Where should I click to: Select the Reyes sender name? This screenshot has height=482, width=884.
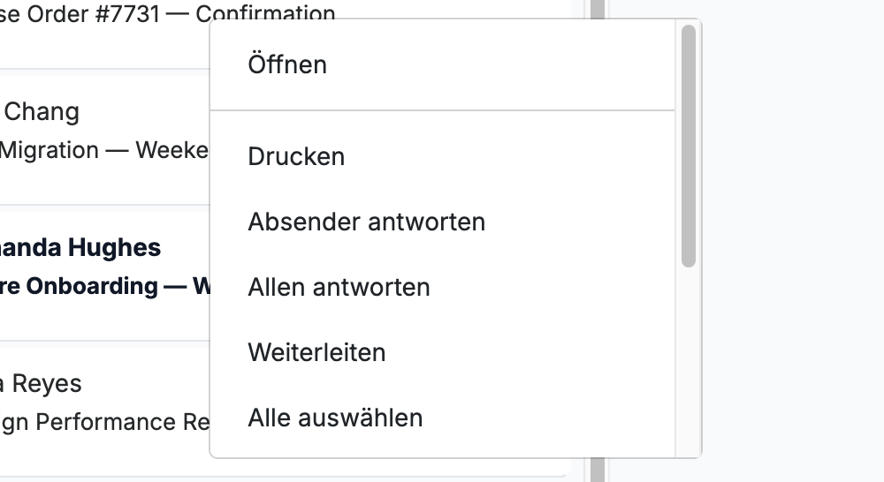pos(41,384)
